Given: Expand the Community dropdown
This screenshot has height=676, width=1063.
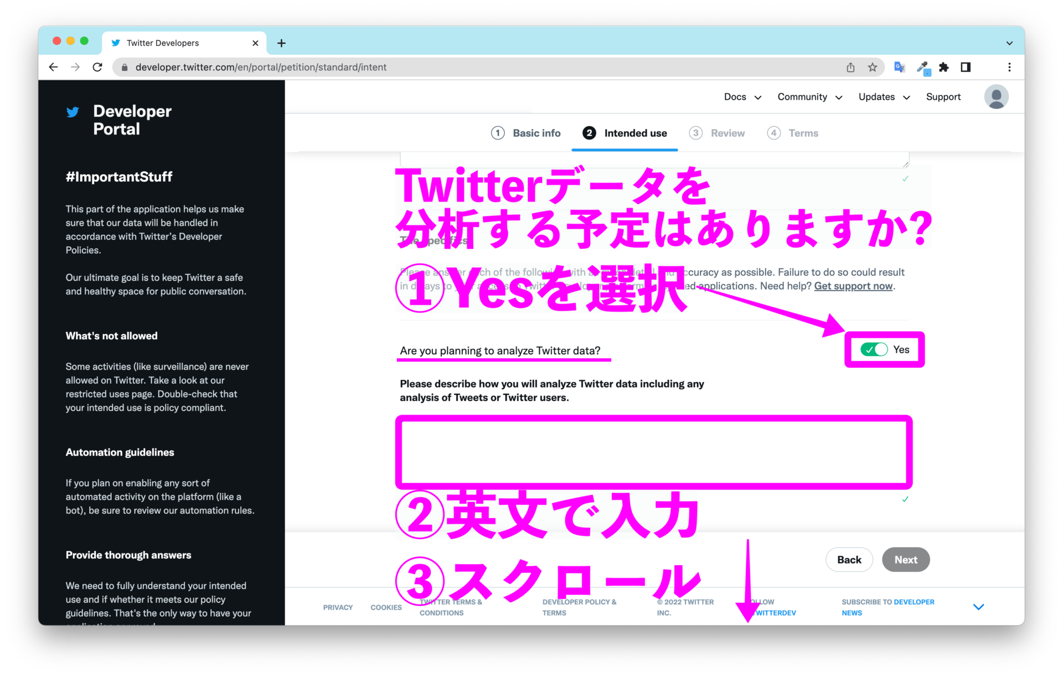Looking at the screenshot, I should coord(809,96).
